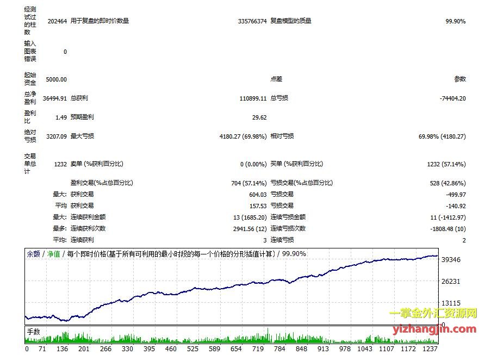Select the 总净盈利 value 36494.91

(x=54, y=98)
